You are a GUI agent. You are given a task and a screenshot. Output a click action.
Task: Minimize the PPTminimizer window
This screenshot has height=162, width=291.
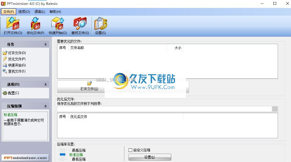tap(262, 4)
